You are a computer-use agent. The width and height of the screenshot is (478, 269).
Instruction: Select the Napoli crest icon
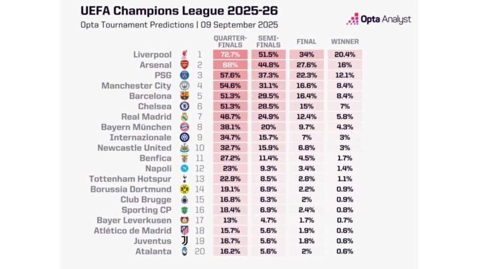(184, 169)
